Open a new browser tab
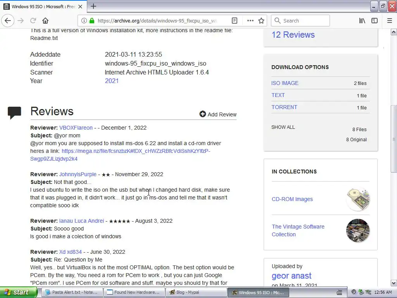The width and height of the screenshot is (397, 298). [x=93, y=6]
